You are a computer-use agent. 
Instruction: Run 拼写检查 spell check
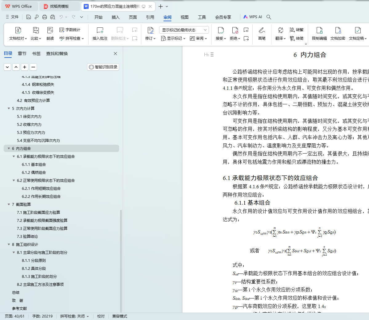pyautogui.click(x=71, y=38)
